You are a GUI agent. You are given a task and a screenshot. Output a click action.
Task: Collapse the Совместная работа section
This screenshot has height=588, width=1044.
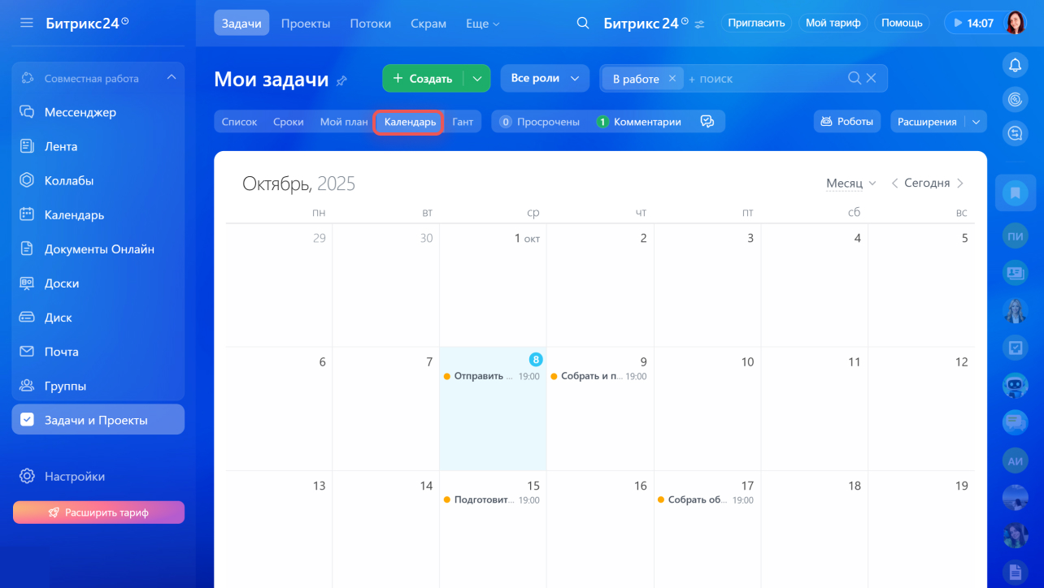click(171, 78)
